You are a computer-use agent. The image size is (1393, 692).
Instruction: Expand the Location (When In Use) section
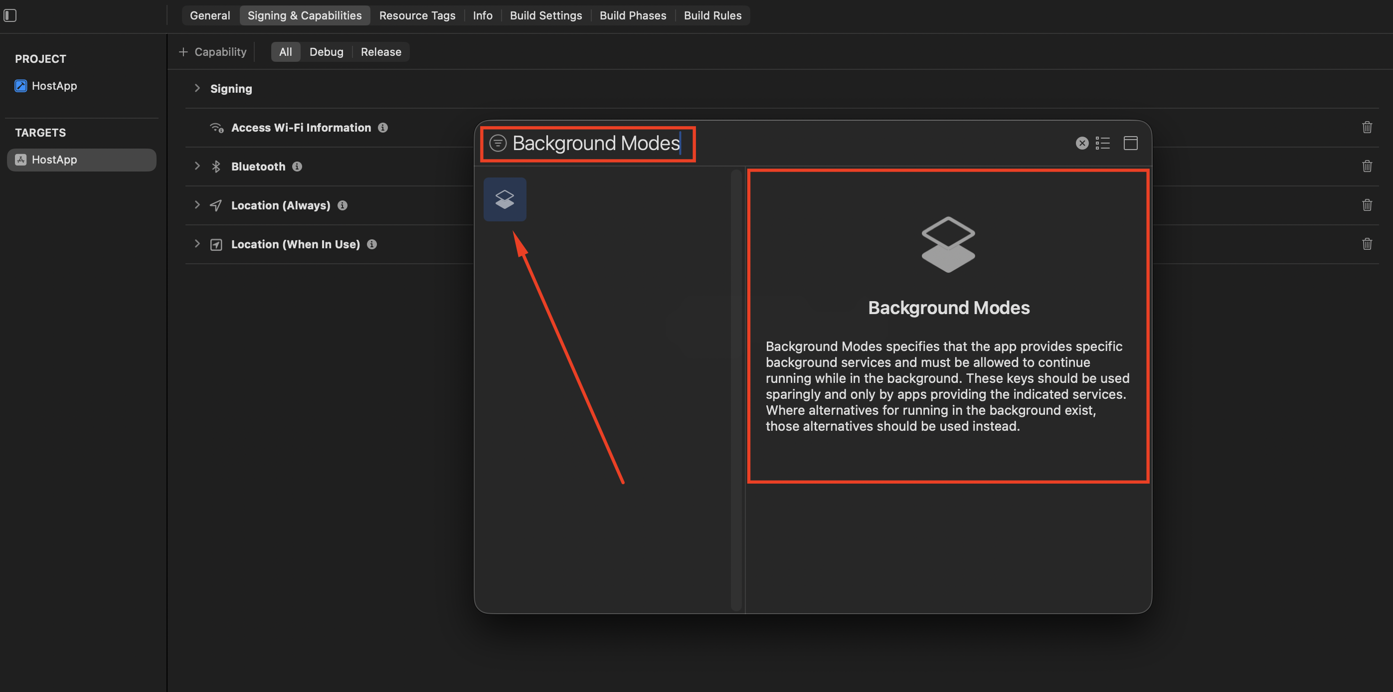(197, 244)
